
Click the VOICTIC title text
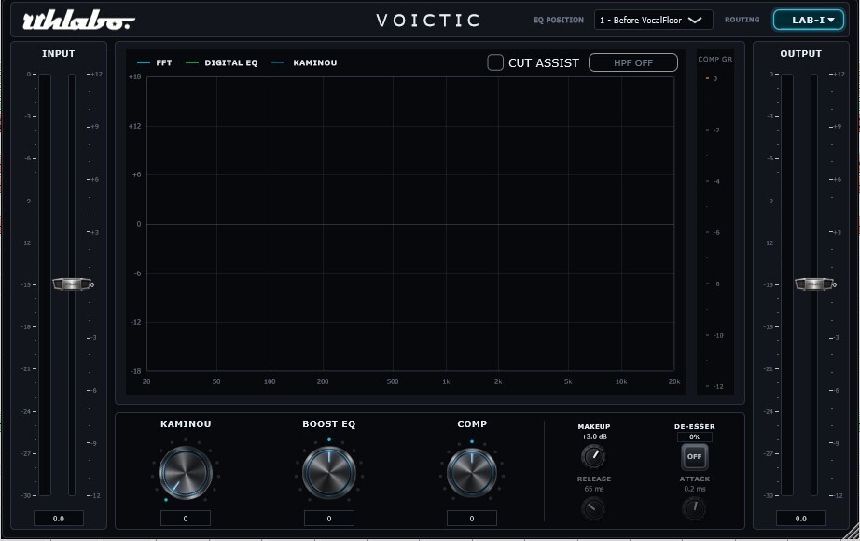click(428, 21)
